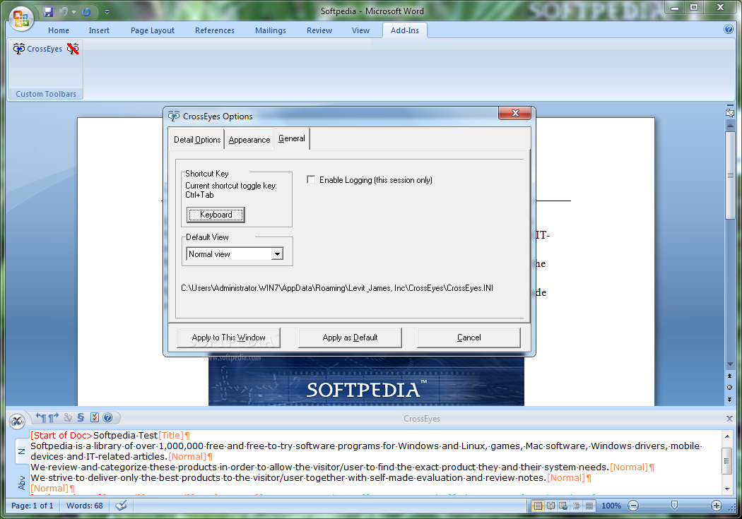Click the Redo icon in the quick access toolbar
The image size is (742, 519).
86,12
